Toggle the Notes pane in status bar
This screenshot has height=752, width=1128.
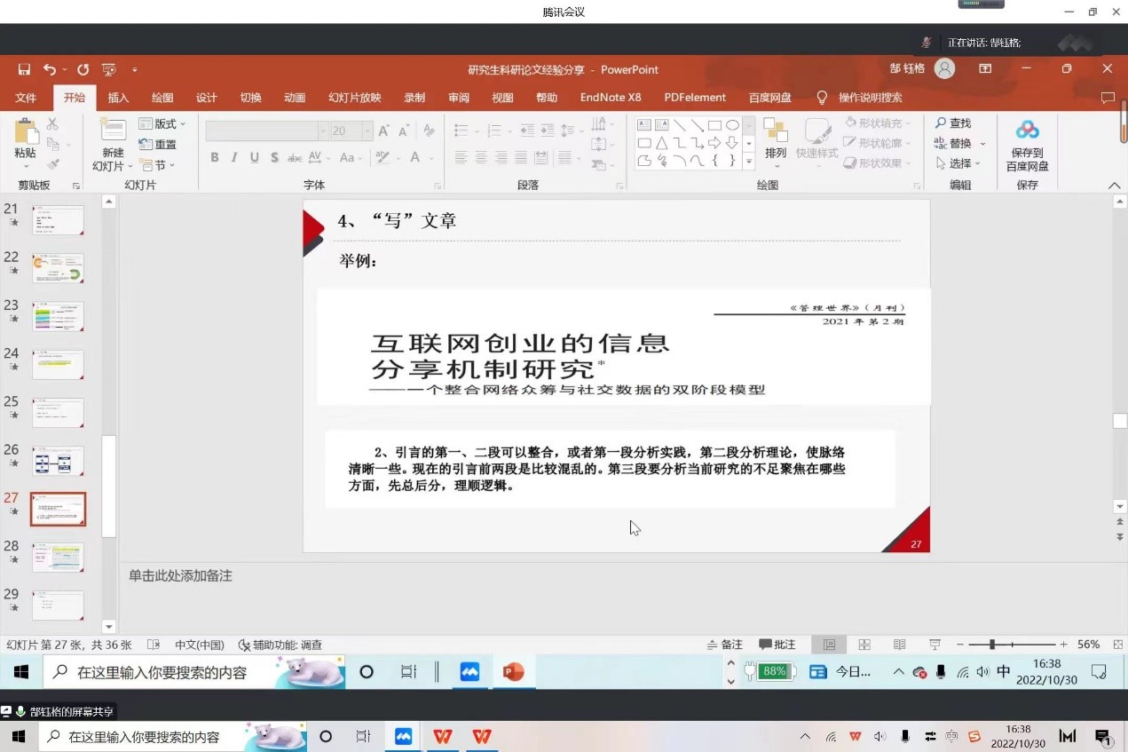click(725, 645)
